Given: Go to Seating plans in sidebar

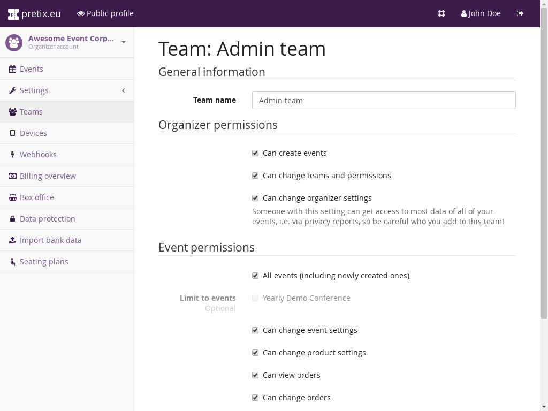Looking at the screenshot, I should pos(44,262).
